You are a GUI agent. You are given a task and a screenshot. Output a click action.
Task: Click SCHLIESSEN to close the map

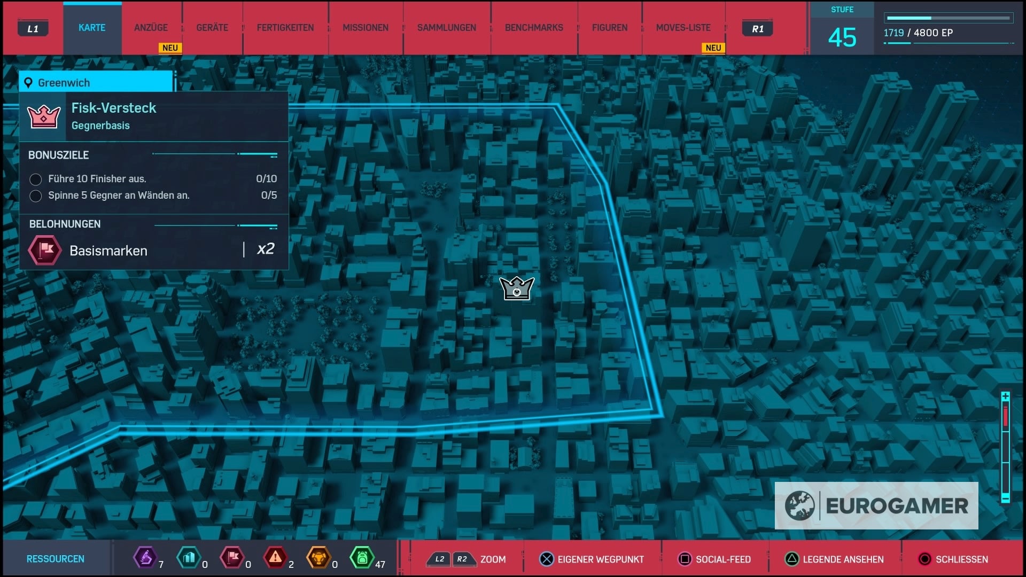(962, 559)
